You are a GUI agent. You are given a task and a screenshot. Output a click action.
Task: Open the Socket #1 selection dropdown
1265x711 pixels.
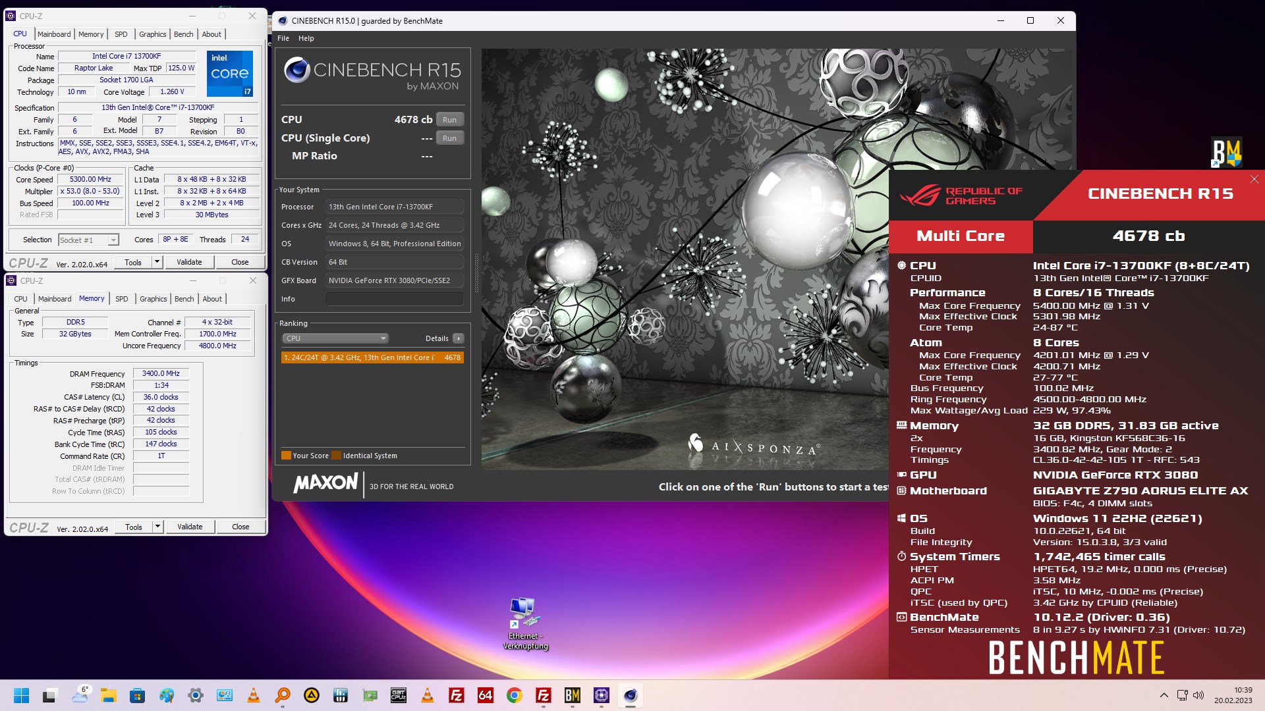pyautogui.click(x=88, y=240)
